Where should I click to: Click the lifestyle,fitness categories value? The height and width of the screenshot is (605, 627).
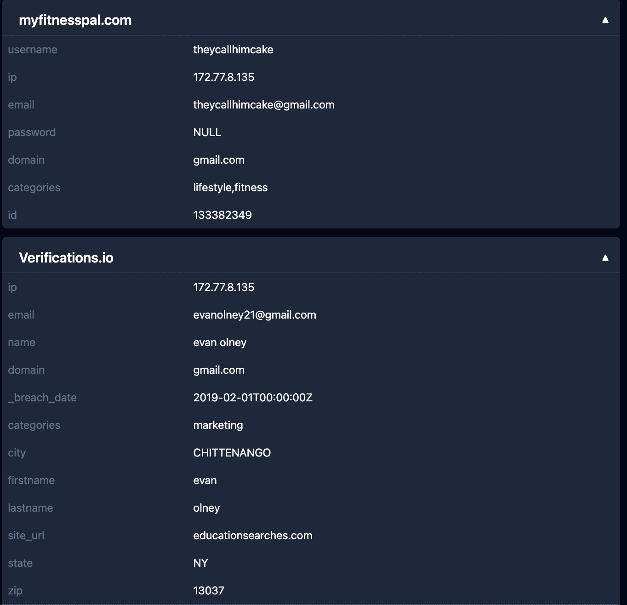click(230, 188)
